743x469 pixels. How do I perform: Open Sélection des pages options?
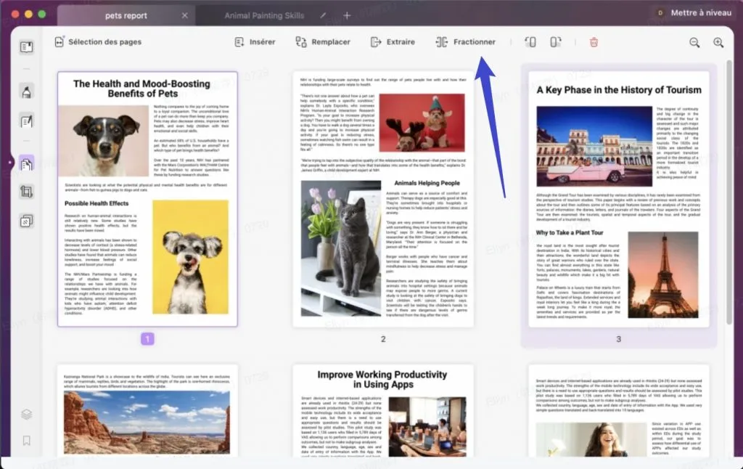click(x=98, y=42)
